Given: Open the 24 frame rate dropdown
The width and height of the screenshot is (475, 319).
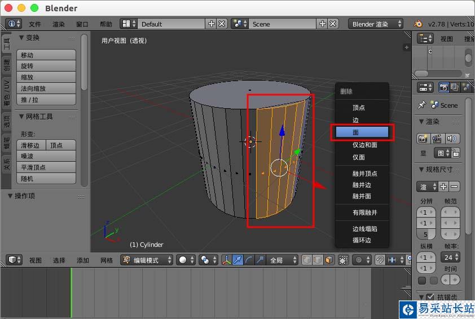Looking at the screenshot, I should 450,257.
